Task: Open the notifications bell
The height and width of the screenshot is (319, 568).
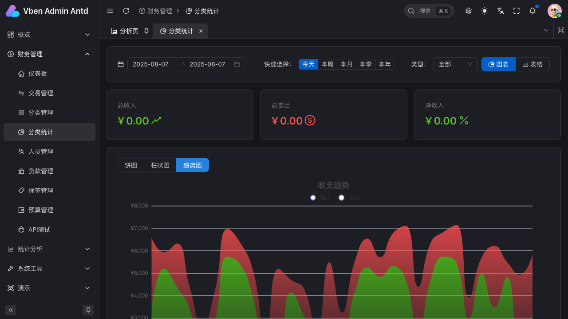Action: (x=532, y=11)
